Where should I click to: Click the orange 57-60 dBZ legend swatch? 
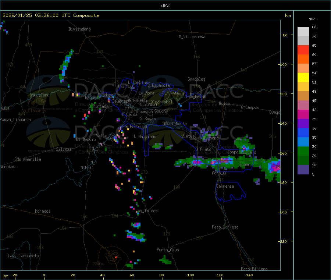click(x=303, y=59)
